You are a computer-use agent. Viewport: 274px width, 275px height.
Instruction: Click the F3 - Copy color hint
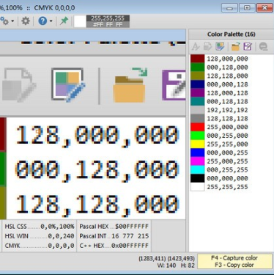tap(234, 265)
